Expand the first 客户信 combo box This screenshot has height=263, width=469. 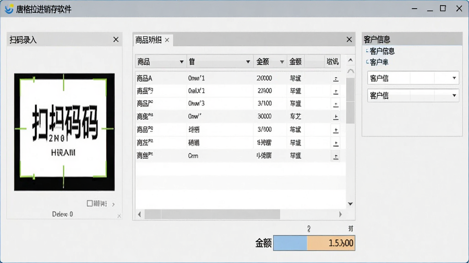[x=454, y=78]
